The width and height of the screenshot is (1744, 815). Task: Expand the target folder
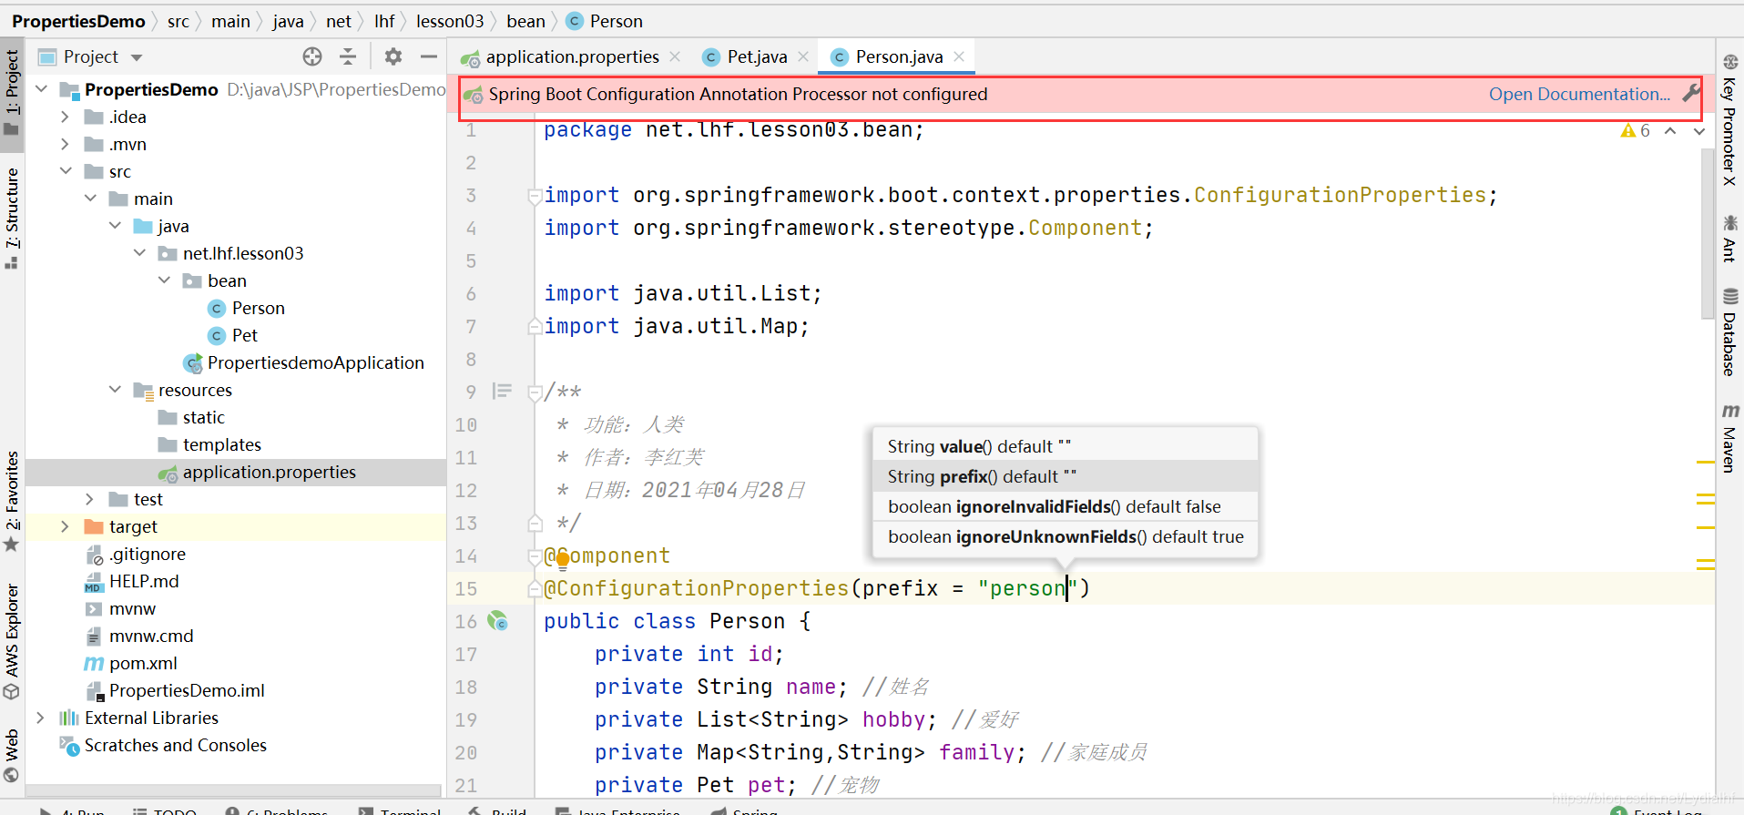point(65,526)
